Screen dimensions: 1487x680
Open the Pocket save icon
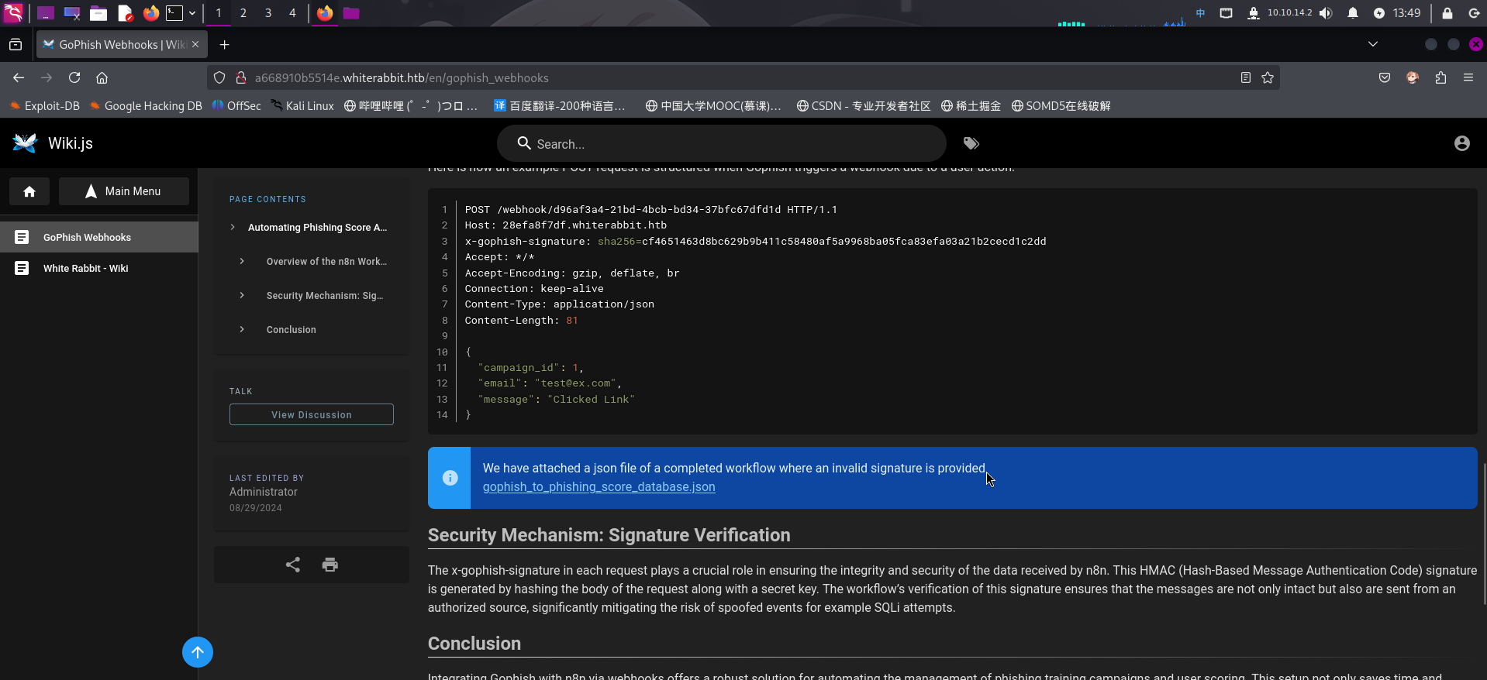pos(1385,77)
